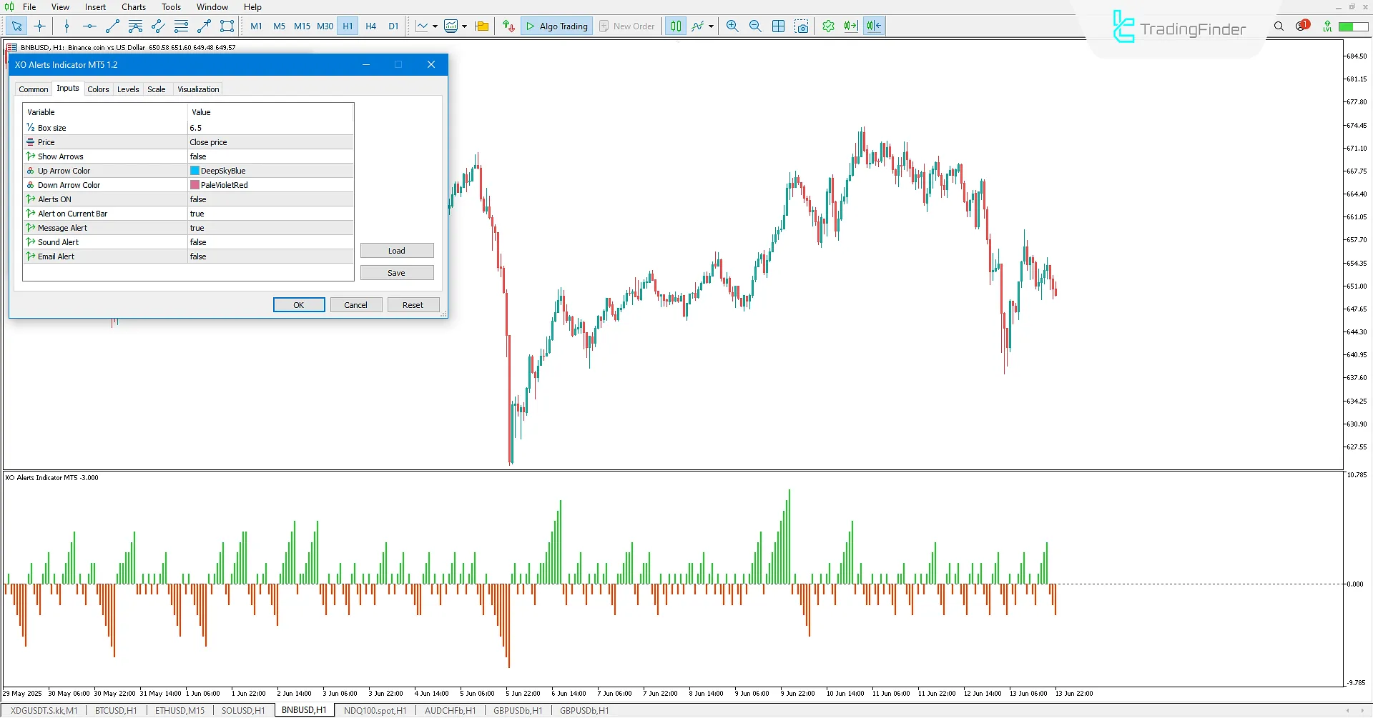Zoom in on the chart
Viewport: 1373px width, 718px height.
pyautogui.click(x=732, y=26)
